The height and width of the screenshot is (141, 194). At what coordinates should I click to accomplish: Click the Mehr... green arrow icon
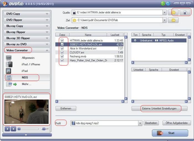(x=15, y=84)
